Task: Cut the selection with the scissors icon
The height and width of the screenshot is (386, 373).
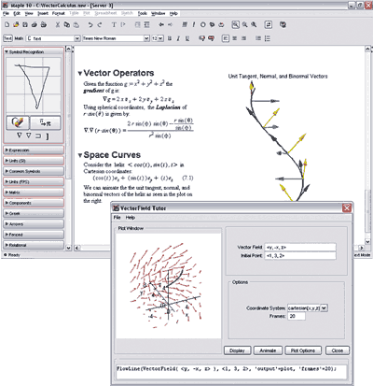Action: click(x=58, y=24)
